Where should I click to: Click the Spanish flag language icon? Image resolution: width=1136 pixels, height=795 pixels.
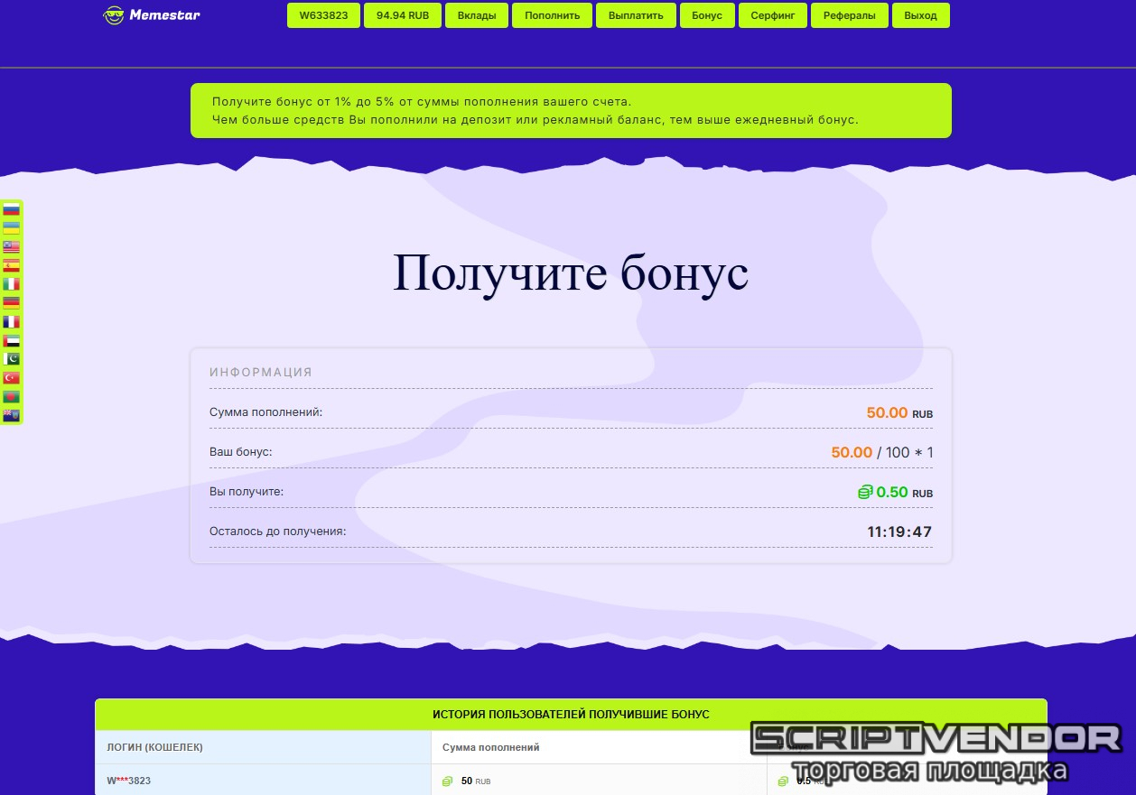[x=11, y=266]
